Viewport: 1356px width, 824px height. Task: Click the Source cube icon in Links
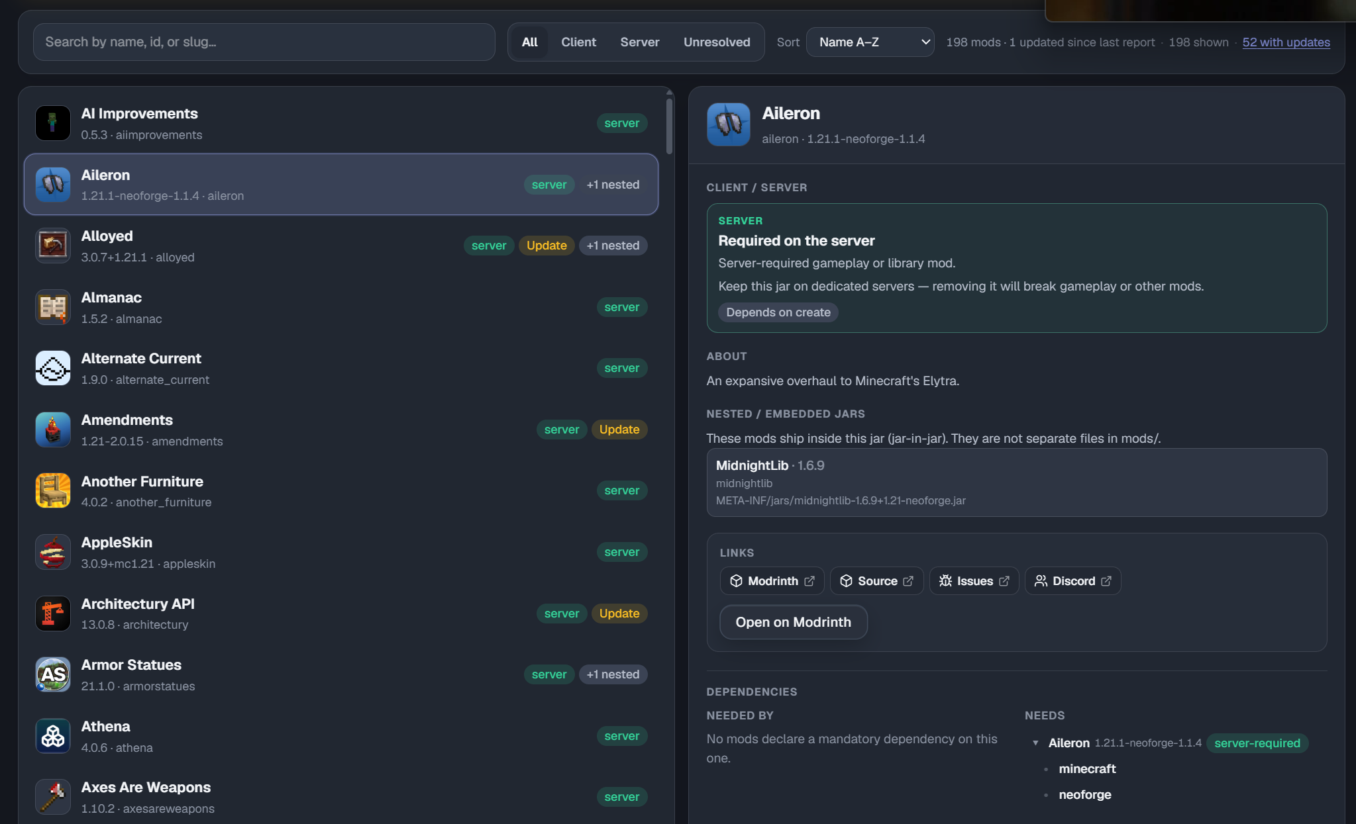846,581
